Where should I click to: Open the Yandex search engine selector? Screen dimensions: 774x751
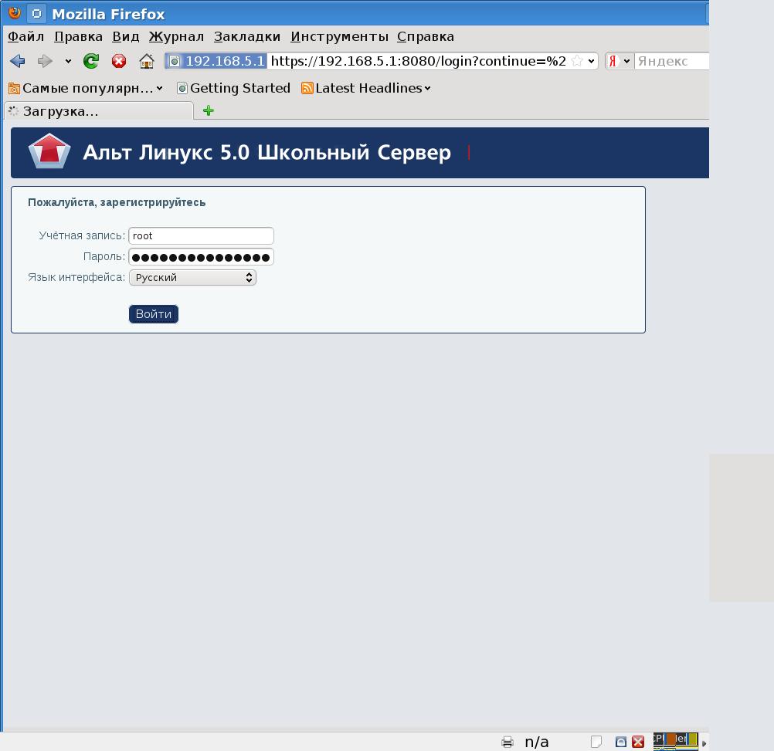click(620, 61)
